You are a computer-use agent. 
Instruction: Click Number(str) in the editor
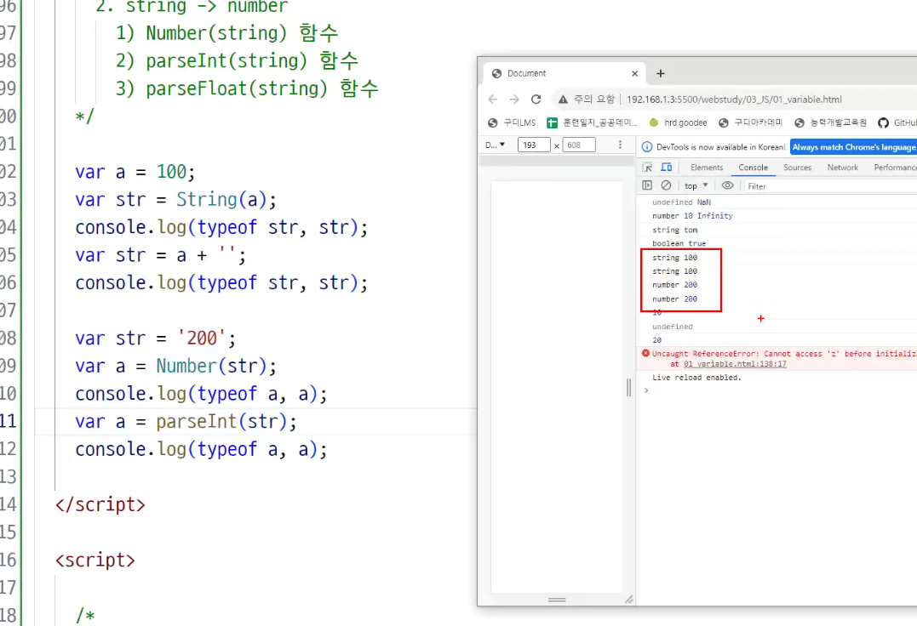(210, 366)
